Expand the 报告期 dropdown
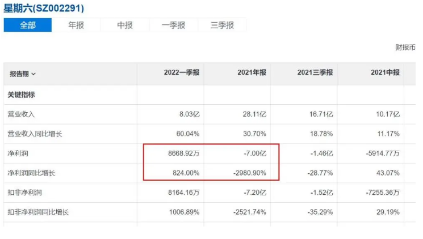 click(23, 74)
